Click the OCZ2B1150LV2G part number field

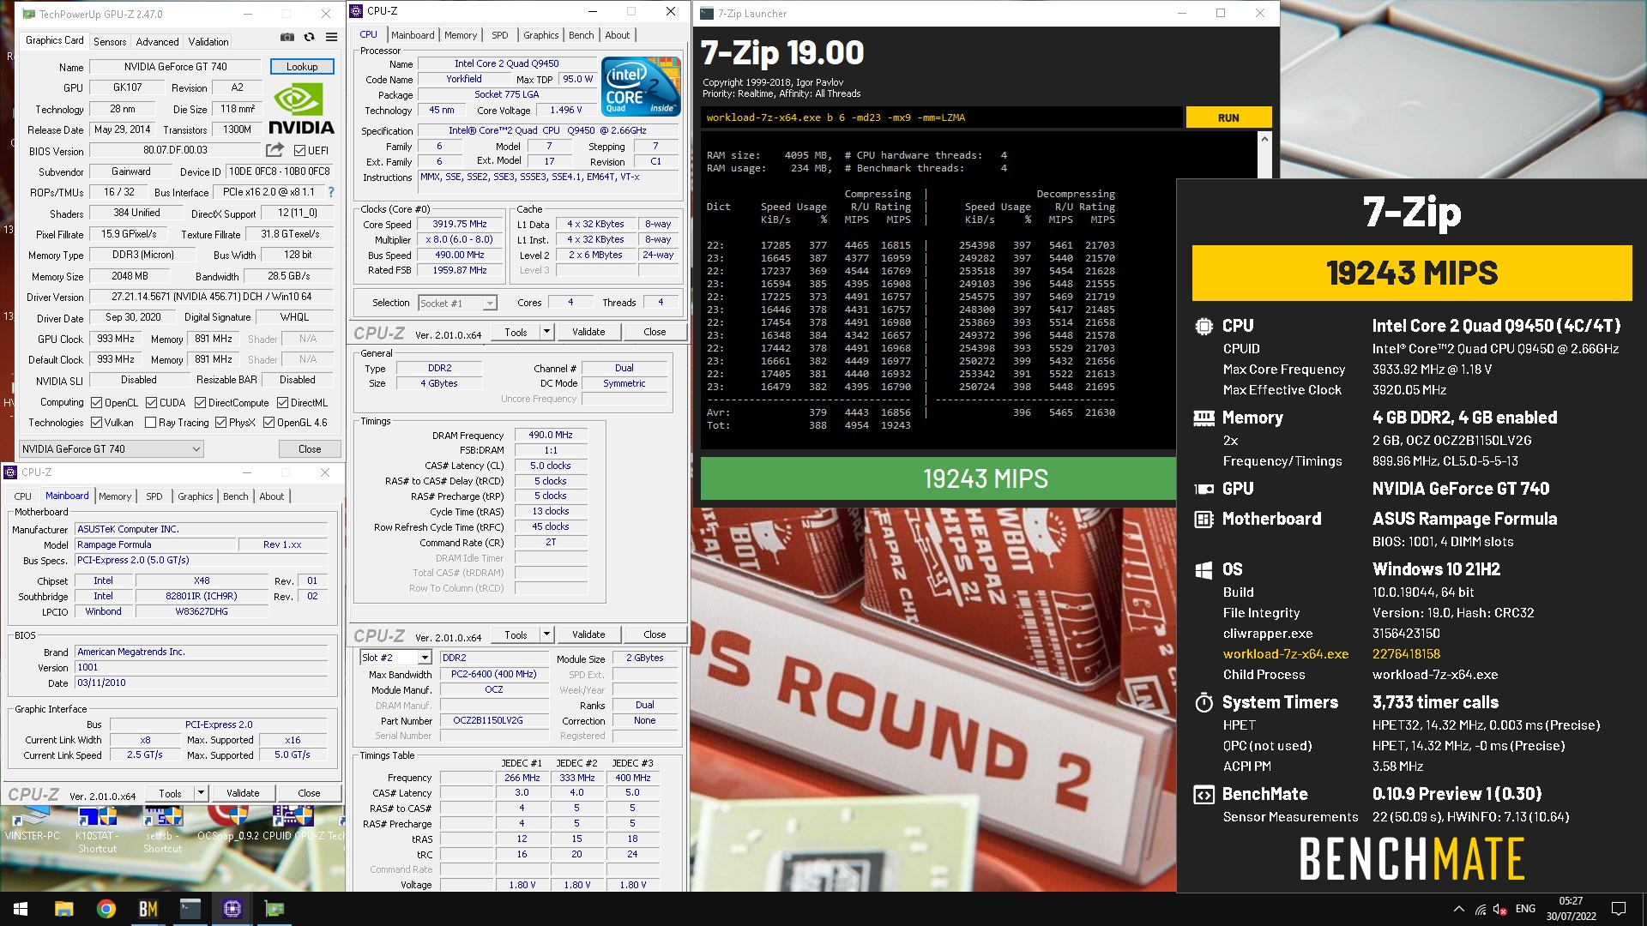[x=494, y=720]
